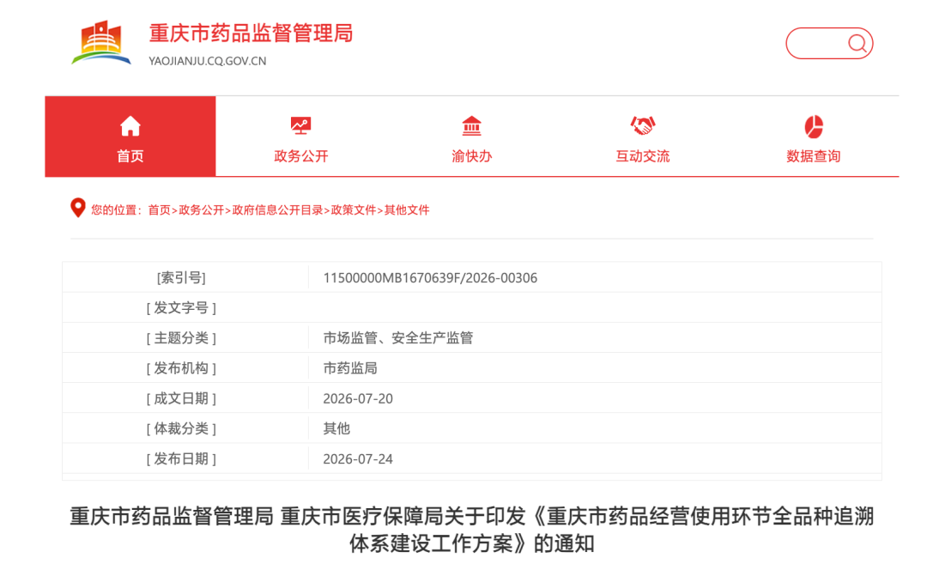The image size is (927, 564).
Task: Click the red location pin icon
Action: (x=77, y=208)
